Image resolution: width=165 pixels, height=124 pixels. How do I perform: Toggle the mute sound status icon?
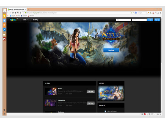(147, 114)
